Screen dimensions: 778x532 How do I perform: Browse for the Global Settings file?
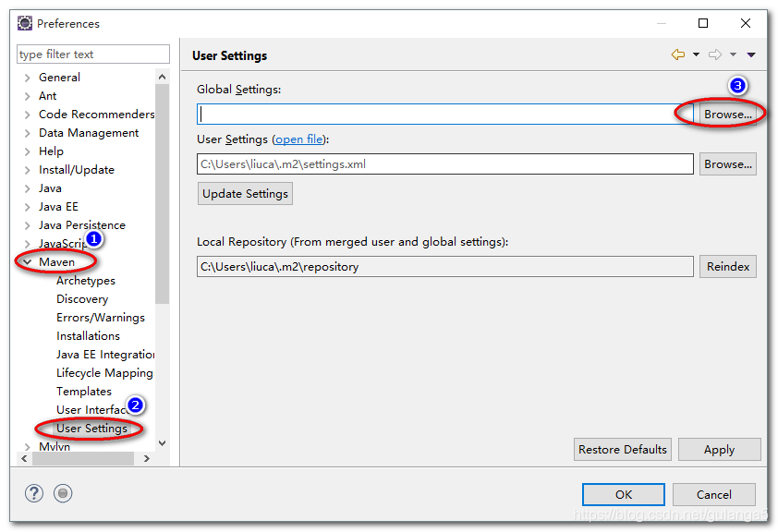point(728,114)
